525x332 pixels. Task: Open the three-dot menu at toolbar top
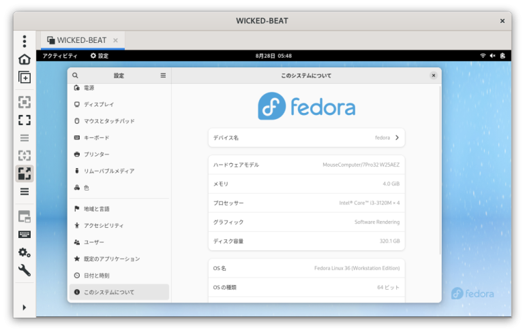[x=25, y=41]
